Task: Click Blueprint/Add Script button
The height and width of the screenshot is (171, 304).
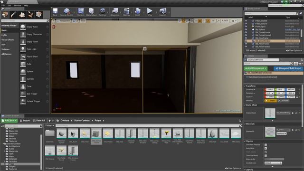Action: point(288,68)
